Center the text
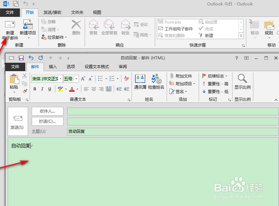Screen dimensions: 279x206 [x=94, y=89]
